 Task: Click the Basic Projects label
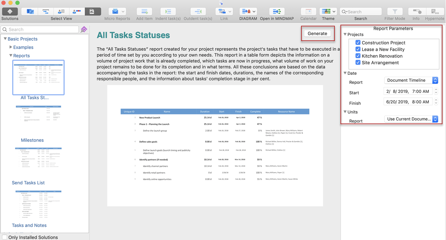23,39
